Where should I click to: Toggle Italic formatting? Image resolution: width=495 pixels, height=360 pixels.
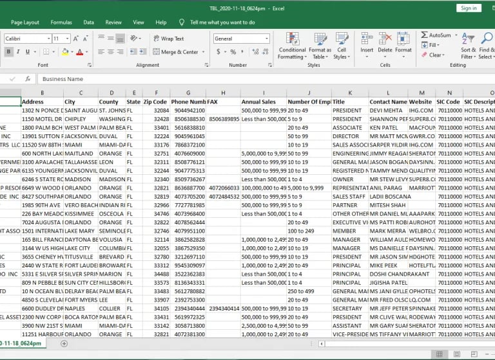[x=18, y=51]
